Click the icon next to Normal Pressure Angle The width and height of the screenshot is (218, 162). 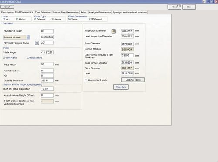click(x=37, y=43)
